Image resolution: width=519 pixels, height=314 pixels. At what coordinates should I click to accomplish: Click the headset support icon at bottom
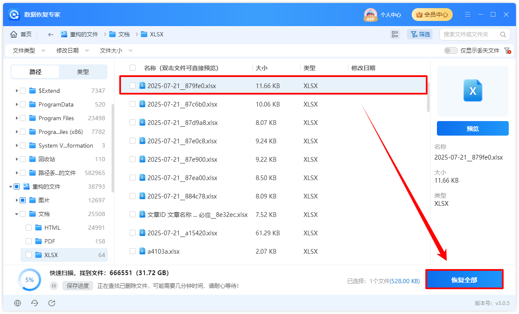pos(35,303)
